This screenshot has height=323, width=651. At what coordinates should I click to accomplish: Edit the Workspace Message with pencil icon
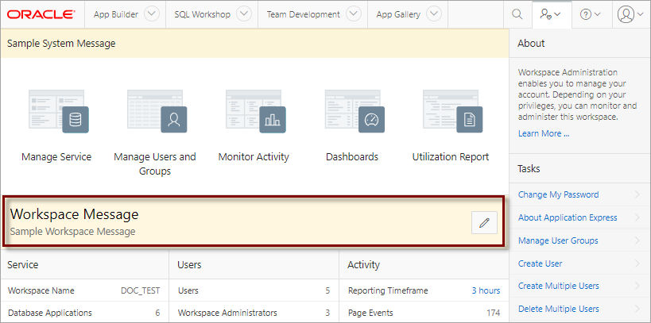(x=484, y=223)
